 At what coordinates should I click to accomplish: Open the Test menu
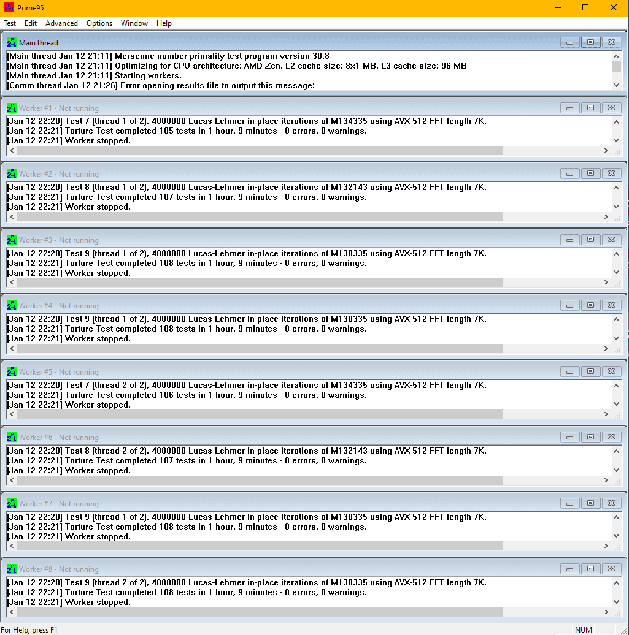click(10, 23)
